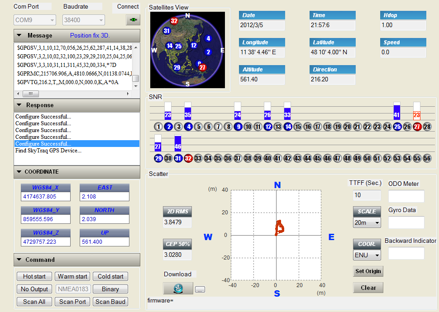
Task: Select satellite 2 in the SNR row
Action: (x=168, y=127)
